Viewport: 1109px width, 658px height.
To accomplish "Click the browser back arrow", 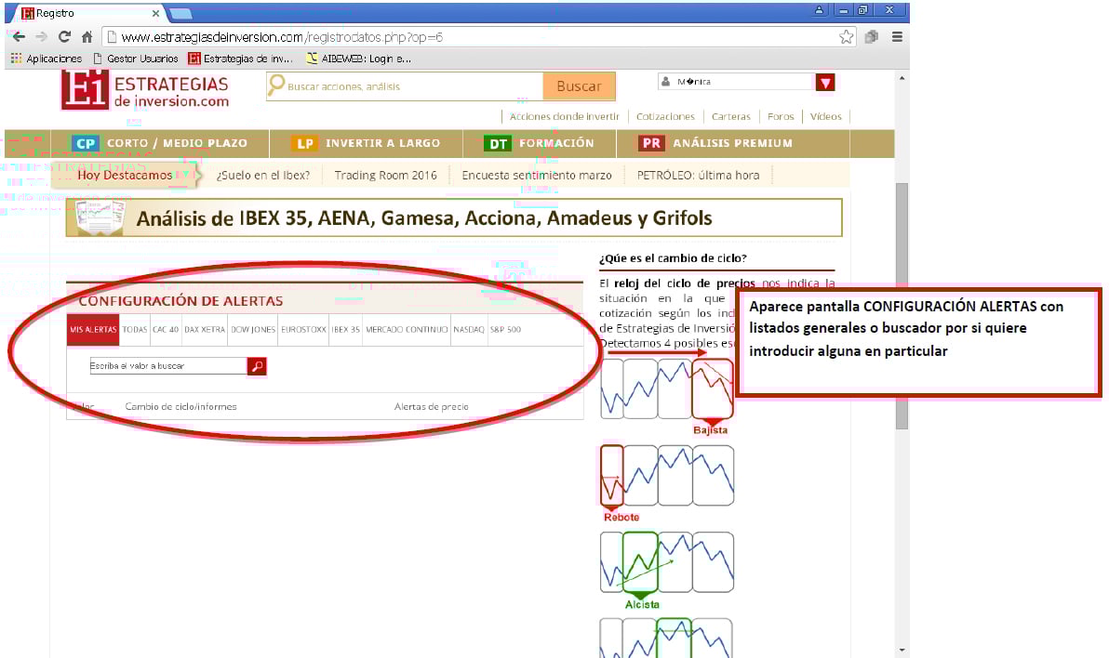I will 20,37.
